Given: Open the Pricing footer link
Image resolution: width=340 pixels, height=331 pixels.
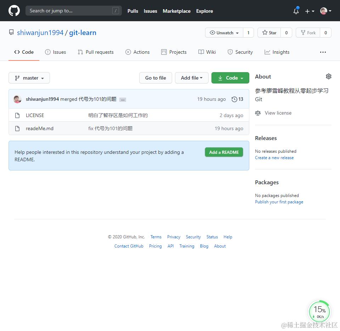Looking at the screenshot, I should click(x=155, y=246).
